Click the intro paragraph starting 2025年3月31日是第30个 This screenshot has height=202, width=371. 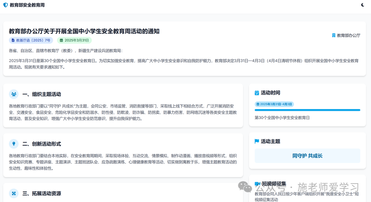(x=184, y=64)
